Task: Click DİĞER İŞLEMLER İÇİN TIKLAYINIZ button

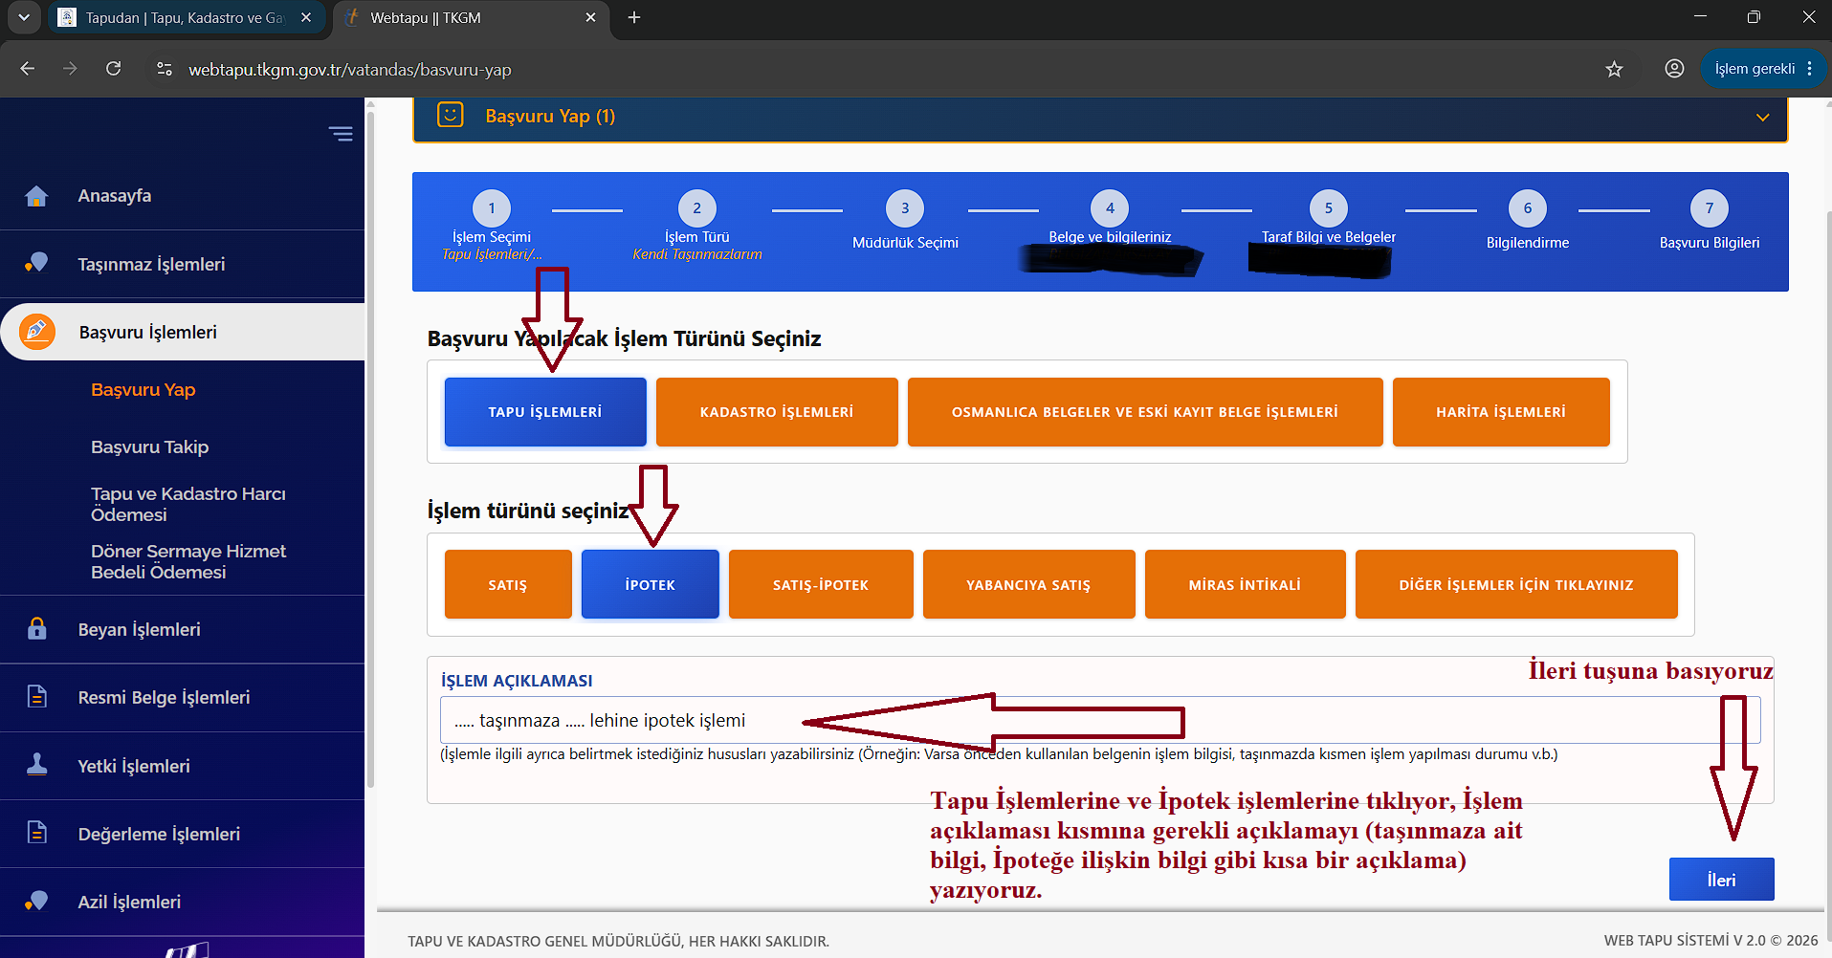Action: click(x=1516, y=584)
